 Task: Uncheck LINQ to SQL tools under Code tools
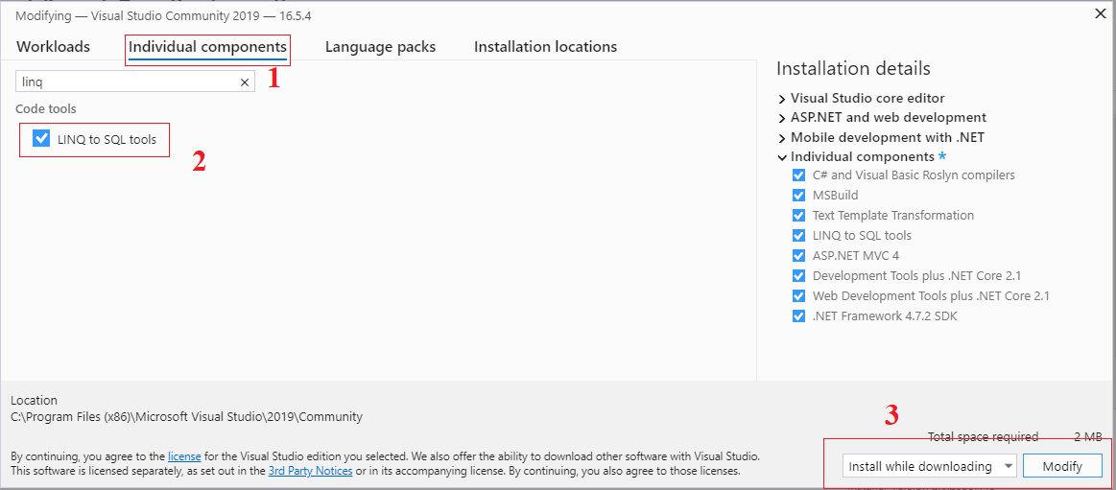41,139
